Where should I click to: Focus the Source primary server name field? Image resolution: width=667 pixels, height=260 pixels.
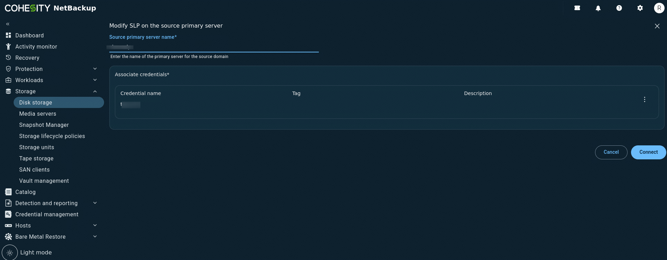pos(214,47)
